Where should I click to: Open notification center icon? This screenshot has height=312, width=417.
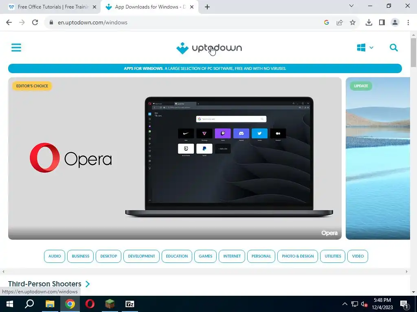(404, 304)
